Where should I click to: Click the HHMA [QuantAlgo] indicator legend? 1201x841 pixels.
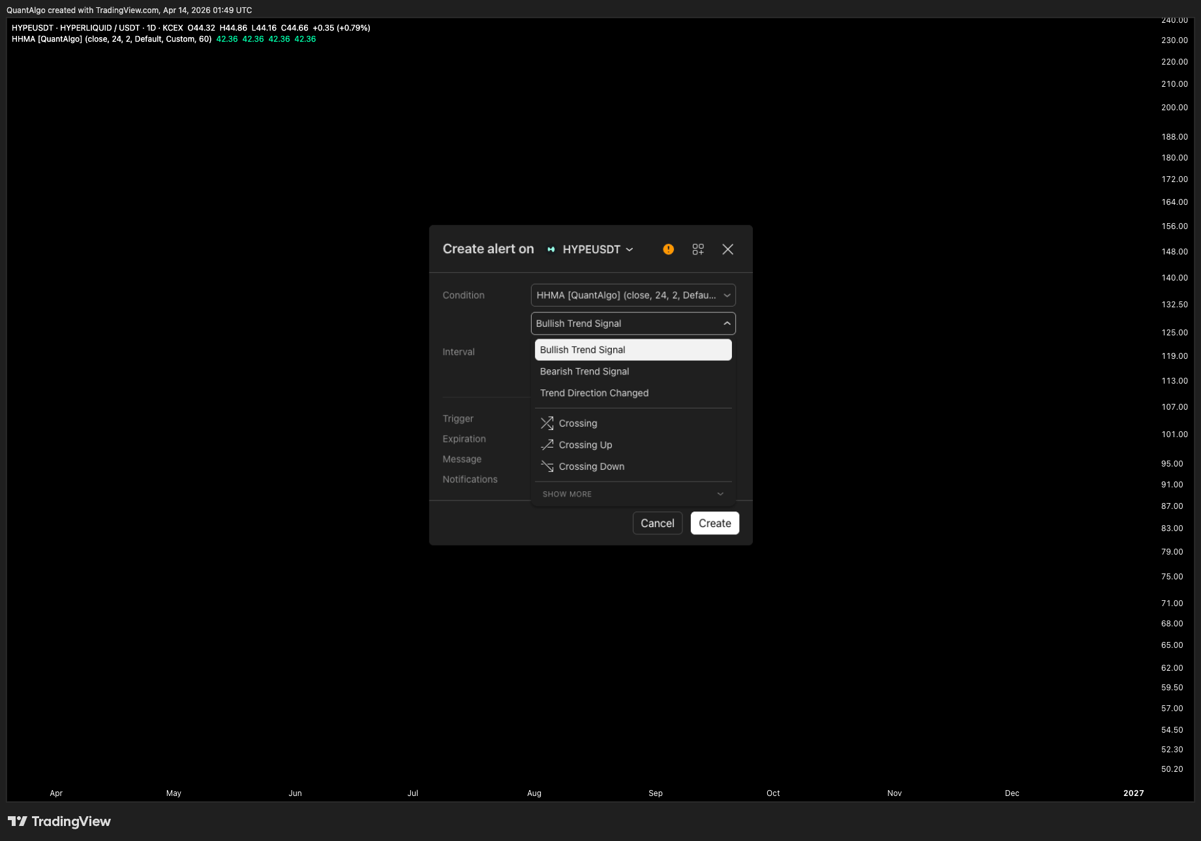pyautogui.click(x=112, y=39)
